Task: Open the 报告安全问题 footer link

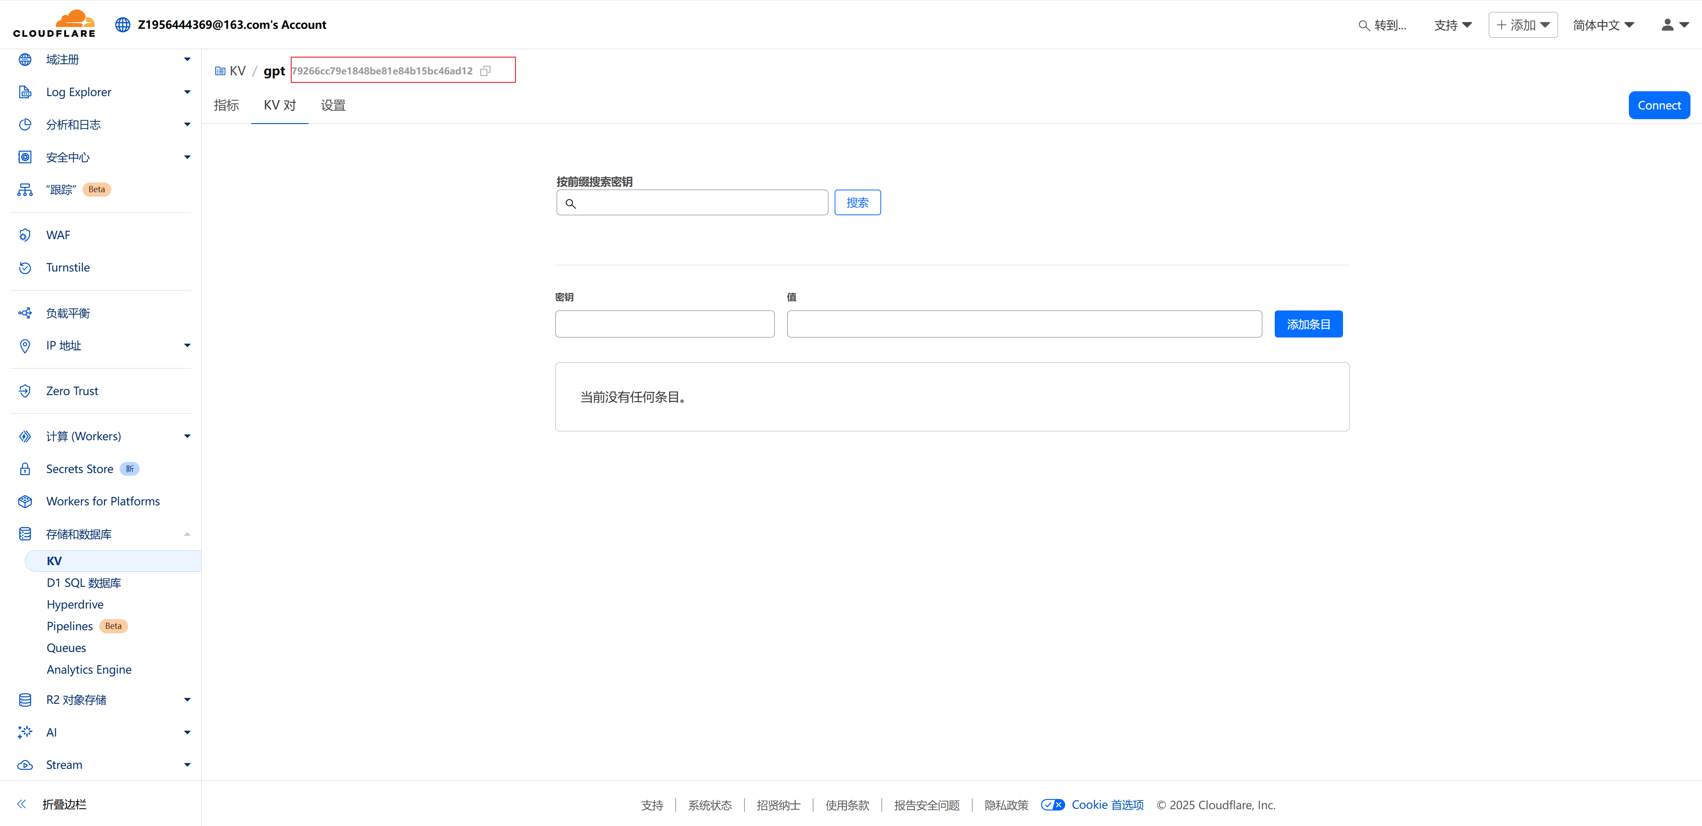Action: click(927, 805)
